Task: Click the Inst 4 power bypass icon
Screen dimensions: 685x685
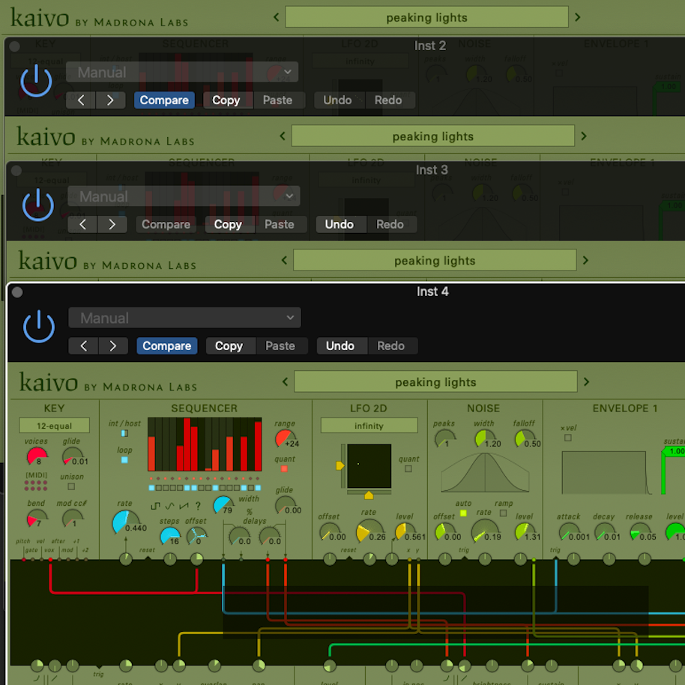Action: [x=39, y=326]
